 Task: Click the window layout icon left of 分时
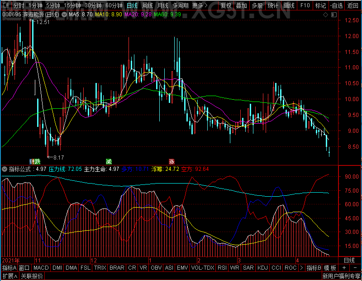pos(6,5)
